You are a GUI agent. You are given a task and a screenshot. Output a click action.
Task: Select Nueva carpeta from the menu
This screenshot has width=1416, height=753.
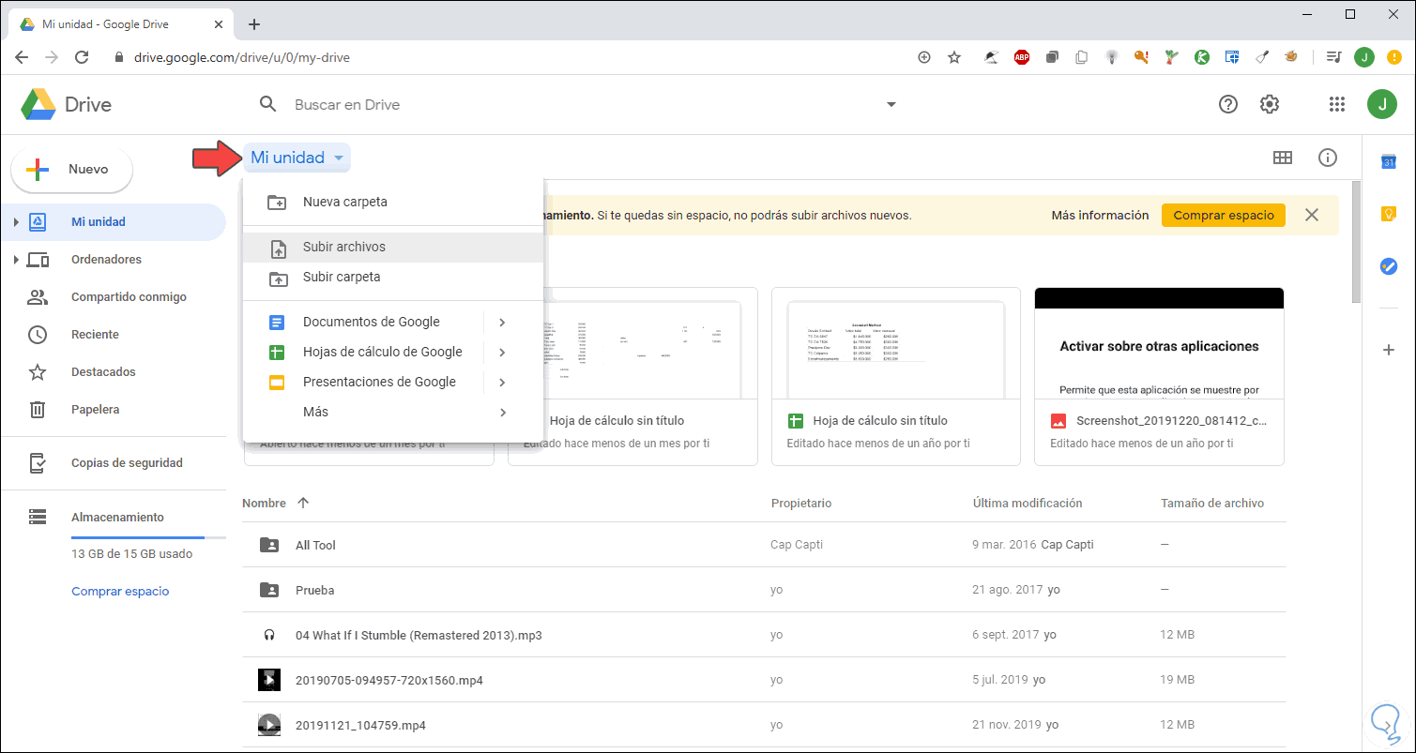tap(393, 202)
